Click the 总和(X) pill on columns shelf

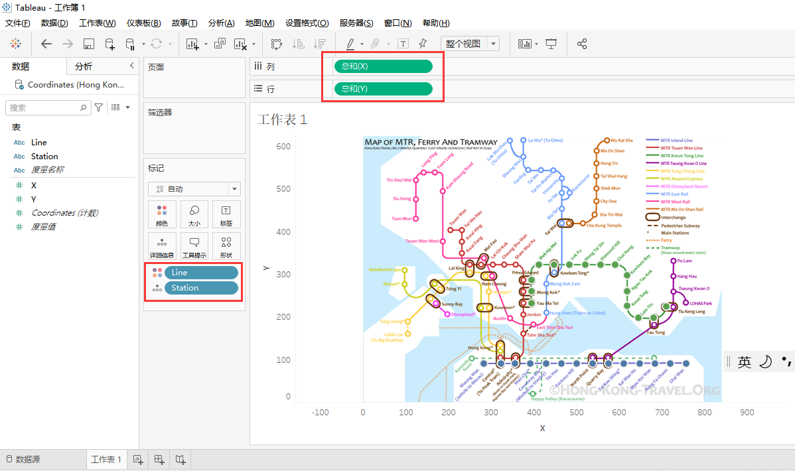click(384, 66)
